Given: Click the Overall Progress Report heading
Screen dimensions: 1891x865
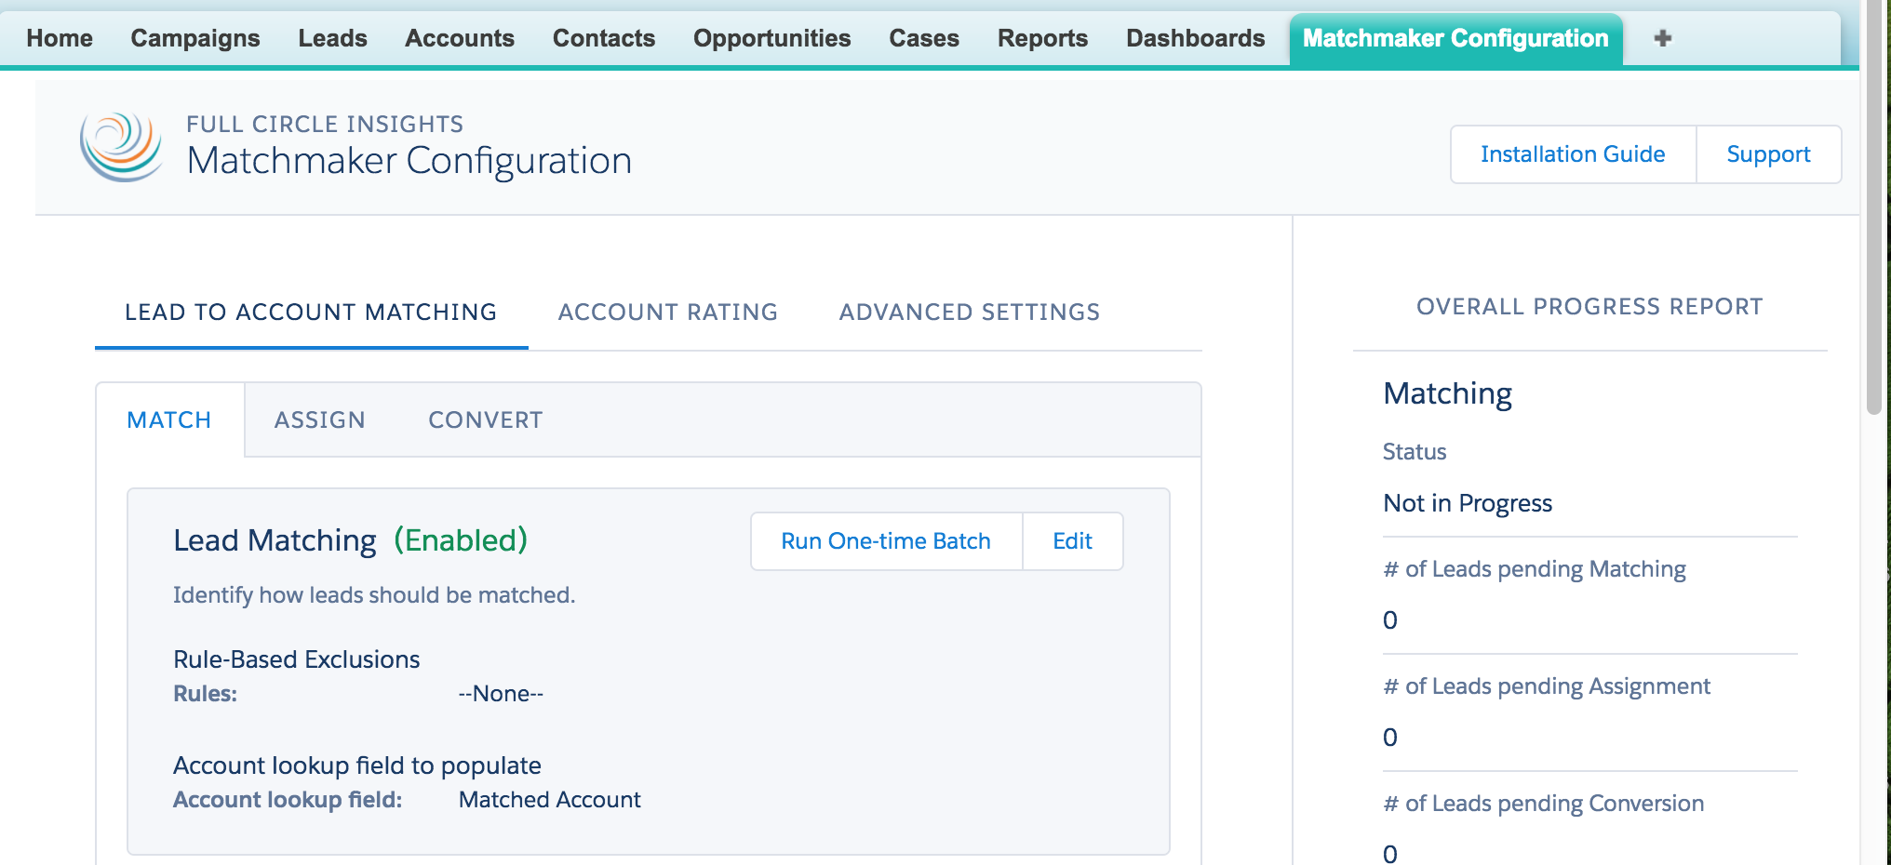Looking at the screenshot, I should pyautogui.click(x=1589, y=307).
